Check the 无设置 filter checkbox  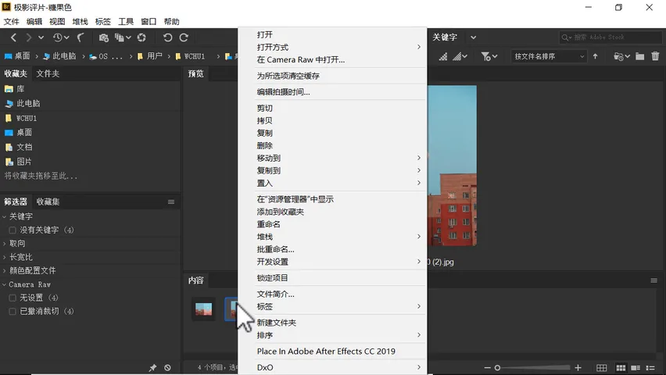[13, 298]
